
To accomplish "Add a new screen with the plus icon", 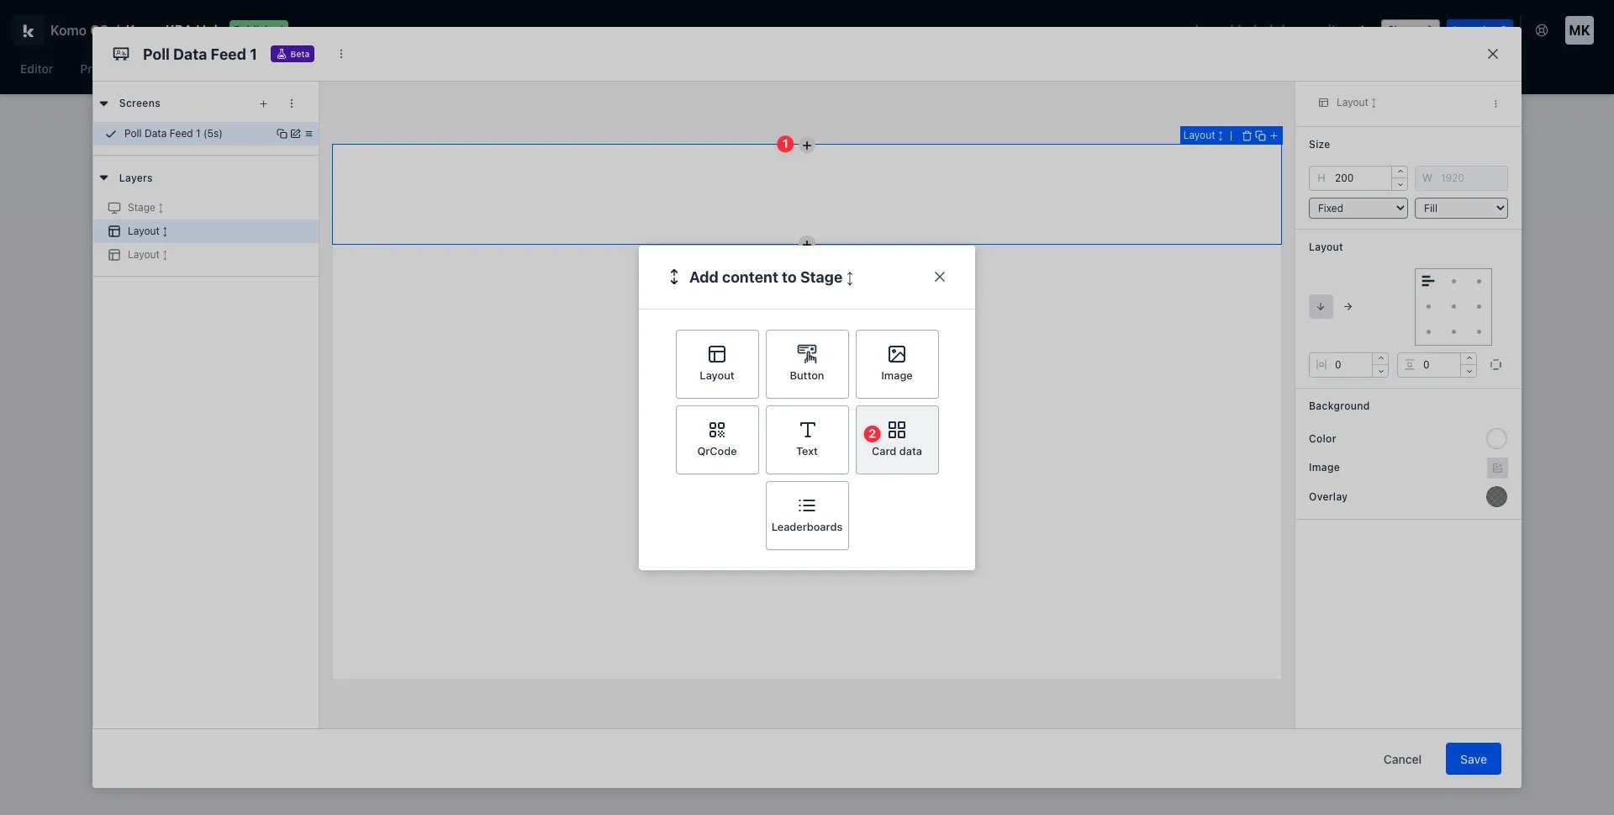I will [263, 103].
